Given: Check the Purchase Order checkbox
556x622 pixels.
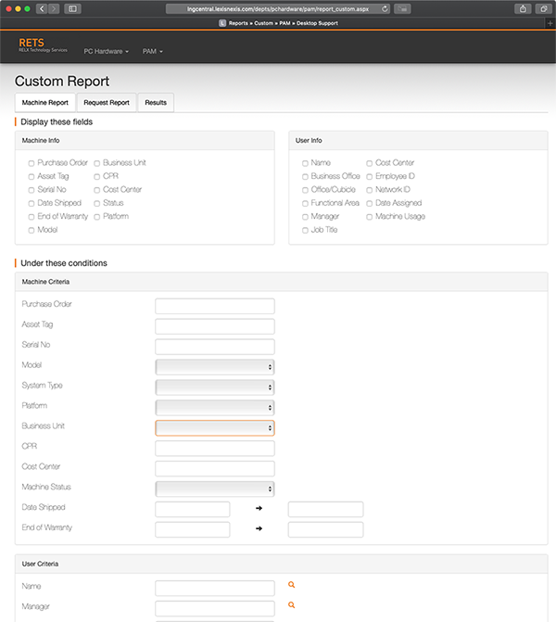Looking at the screenshot, I should (x=32, y=163).
